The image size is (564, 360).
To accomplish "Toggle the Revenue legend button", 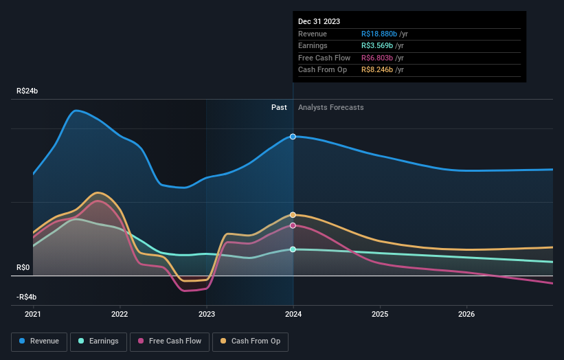I will [39, 341].
